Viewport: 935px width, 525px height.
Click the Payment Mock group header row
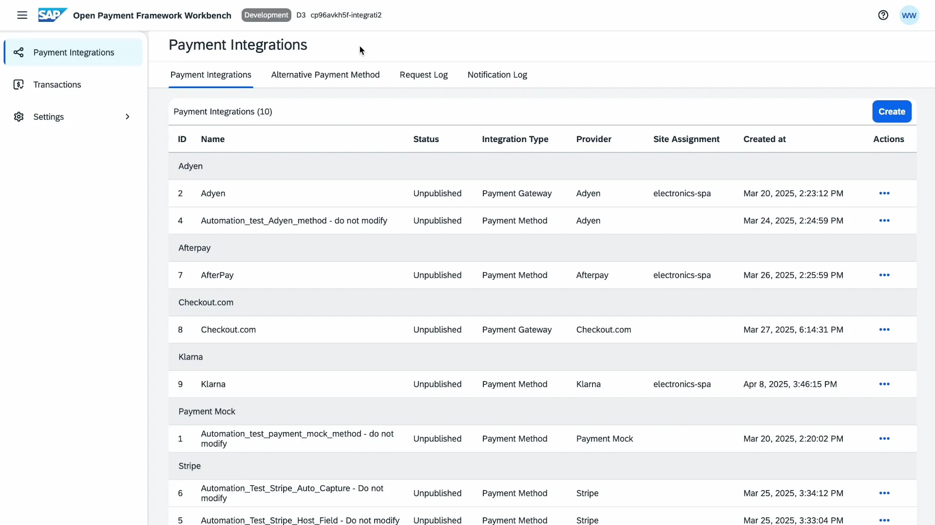click(542, 412)
